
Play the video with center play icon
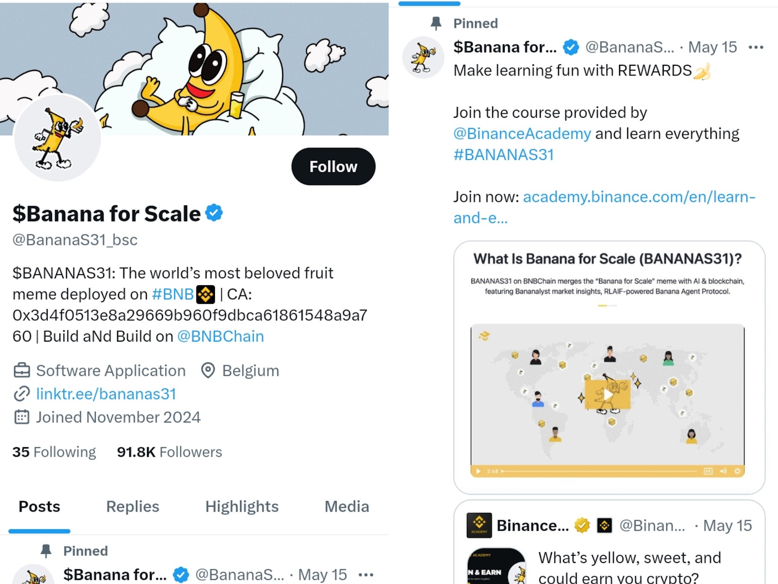[x=607, y=394]
